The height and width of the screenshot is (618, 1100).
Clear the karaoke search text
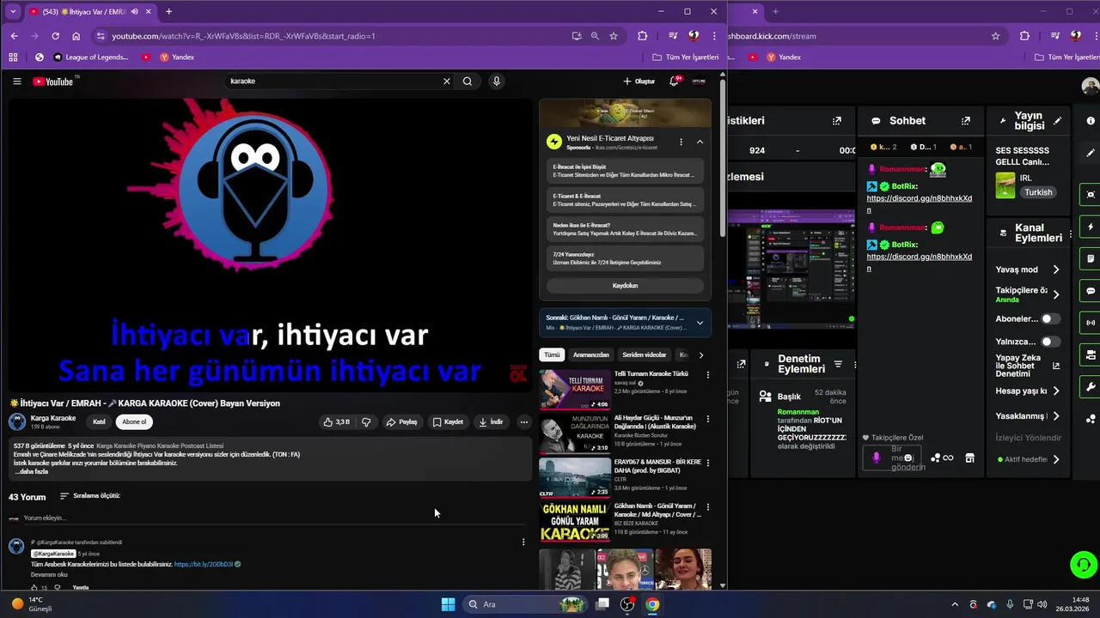pos(446,82)
